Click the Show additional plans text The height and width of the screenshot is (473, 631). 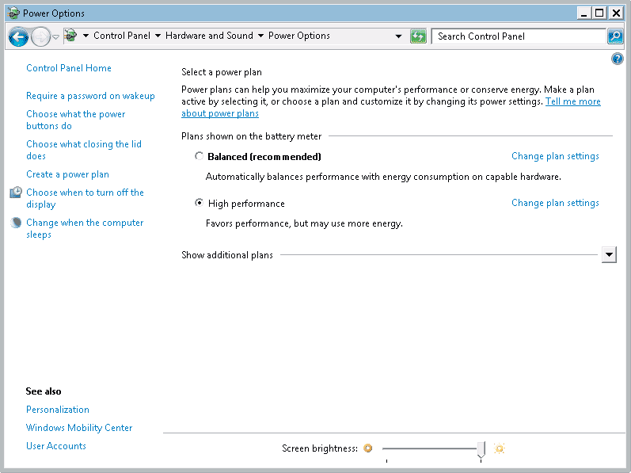point(227,255)
